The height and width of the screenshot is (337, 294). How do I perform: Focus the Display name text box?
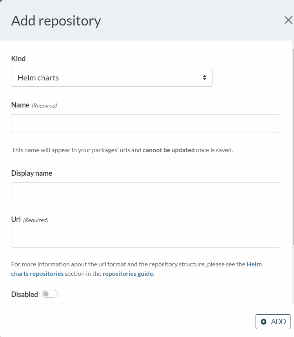(145, 192)
